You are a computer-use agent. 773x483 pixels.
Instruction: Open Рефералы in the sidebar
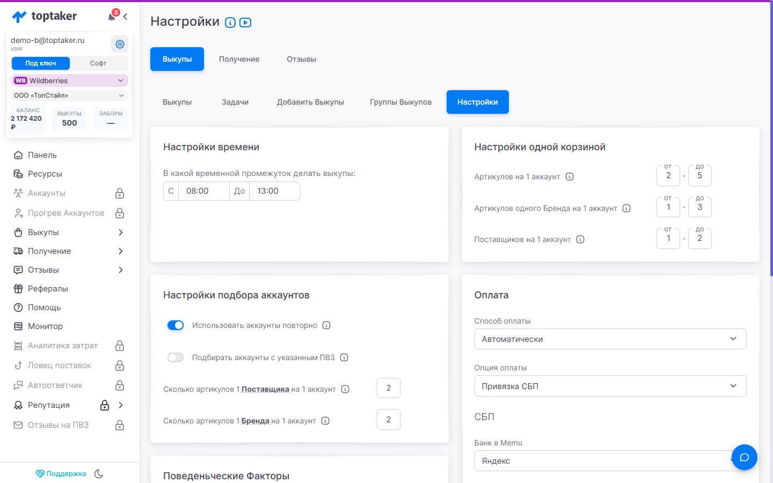48,289
